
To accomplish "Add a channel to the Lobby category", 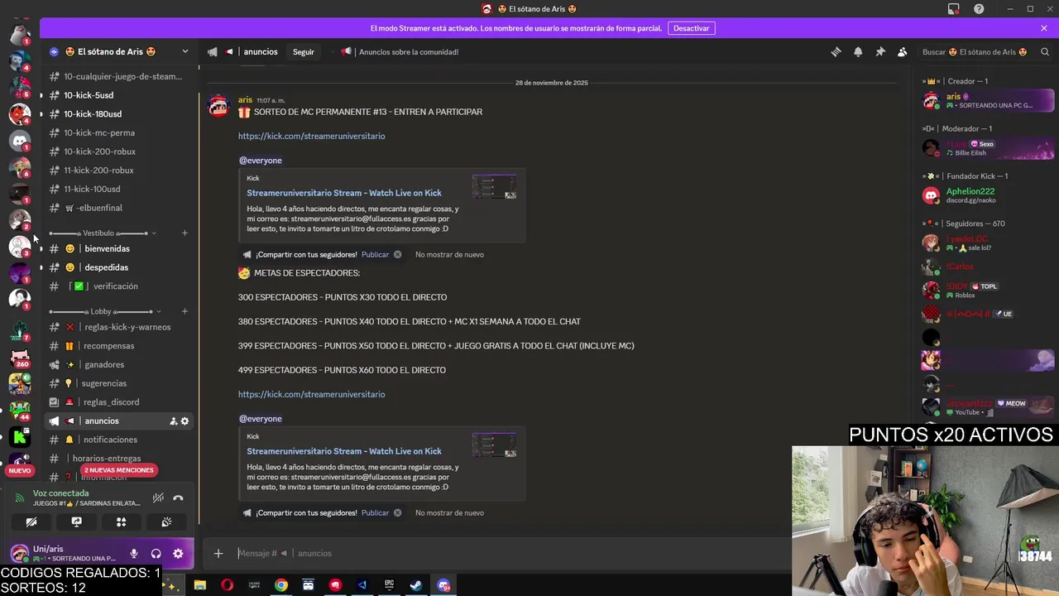I will click(x=184, y=312).
